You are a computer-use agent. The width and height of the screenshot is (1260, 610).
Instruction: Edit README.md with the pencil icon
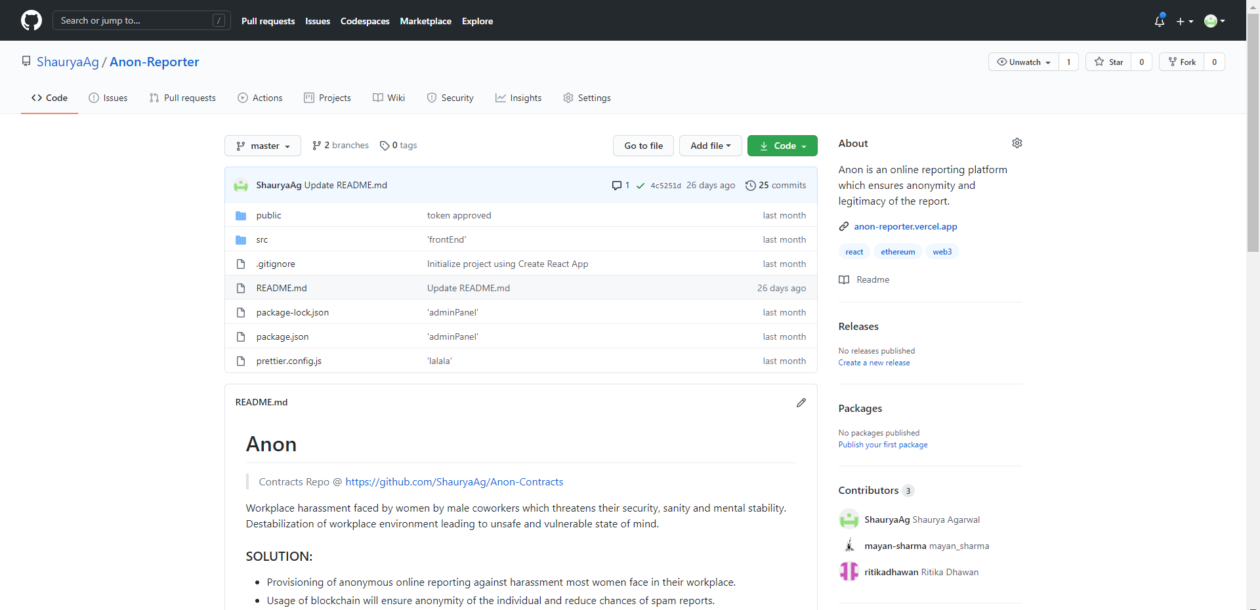[x=801, y=403]
